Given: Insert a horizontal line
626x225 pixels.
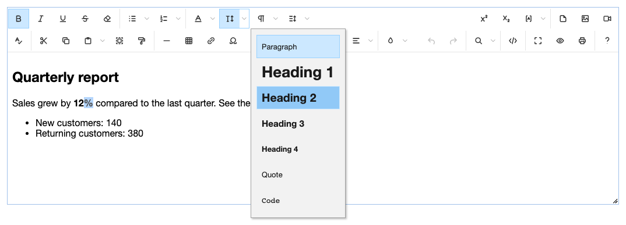Looking at the screenshot, I should [167, 41].
